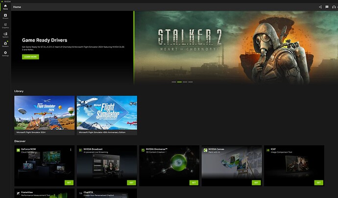Open the Home tab in sidebar
This screenshot has height=198, width=338.
pyautogui.click(x=5, y=7)
